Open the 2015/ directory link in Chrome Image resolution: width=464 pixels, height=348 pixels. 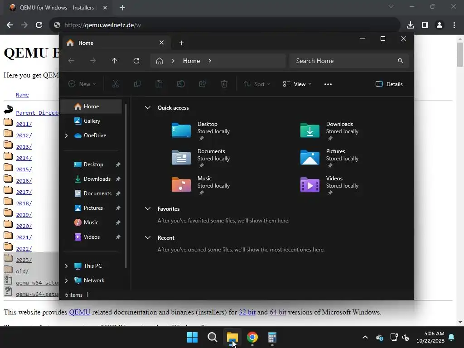(24, 169)
